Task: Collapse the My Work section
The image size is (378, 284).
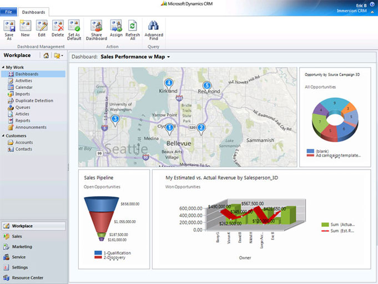Action: pyautogui.click(x=3, y=67)
